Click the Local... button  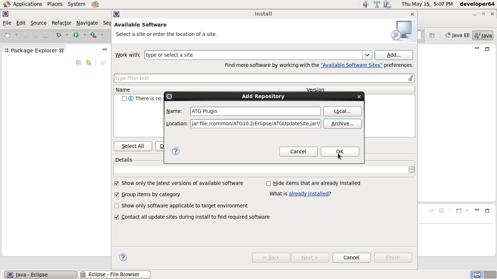click(342, 111)
